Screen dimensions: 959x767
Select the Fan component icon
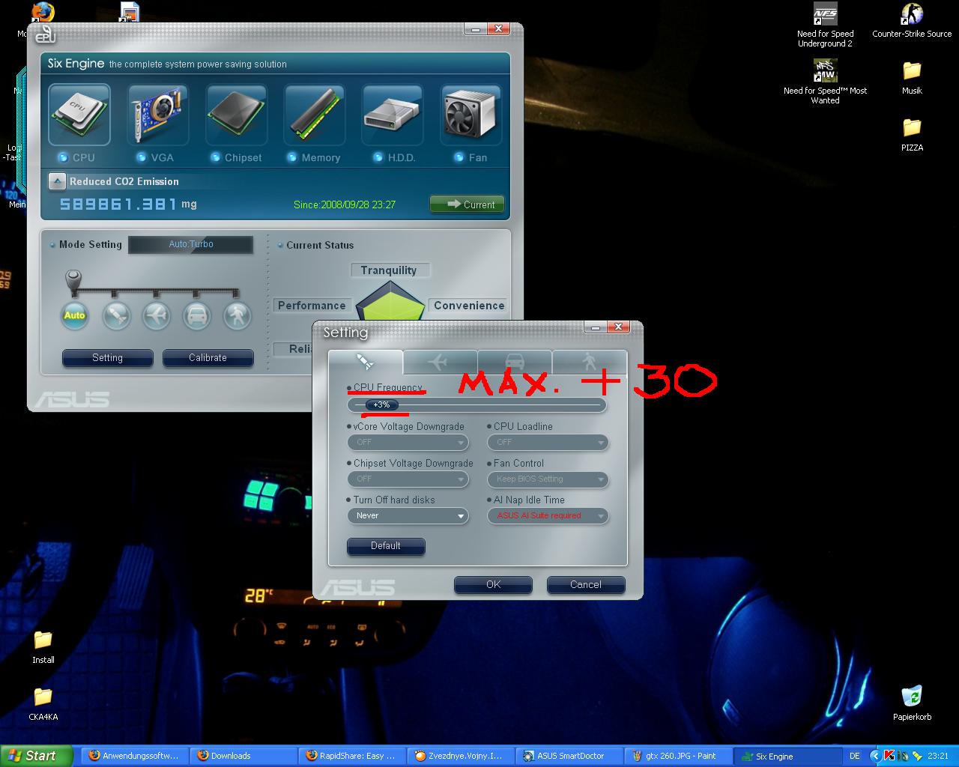471,114
